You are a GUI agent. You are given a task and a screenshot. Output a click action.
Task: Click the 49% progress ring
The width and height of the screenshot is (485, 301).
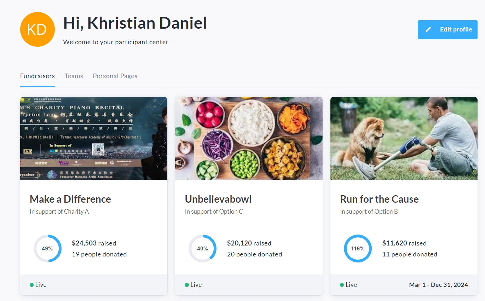pos(47,249)
